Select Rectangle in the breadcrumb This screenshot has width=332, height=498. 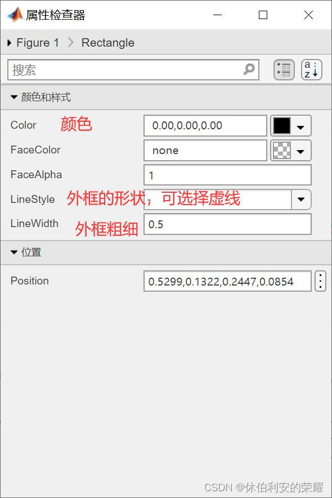[108, 43]
